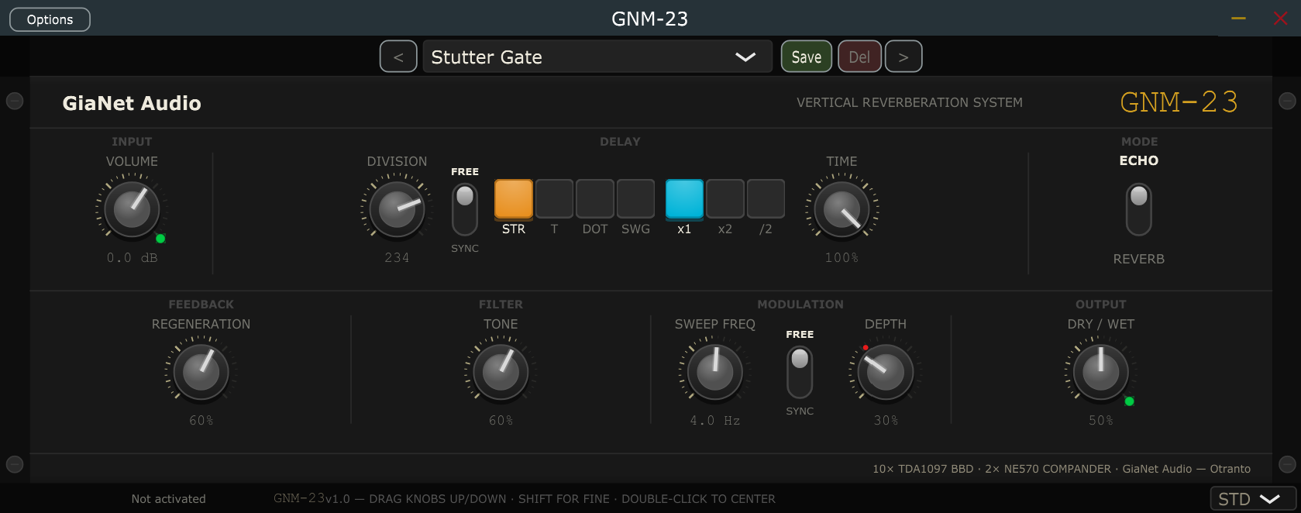Flip the ECHO/REVERB mode switch
The image size is (1301, 513).
coord(1138,209)
